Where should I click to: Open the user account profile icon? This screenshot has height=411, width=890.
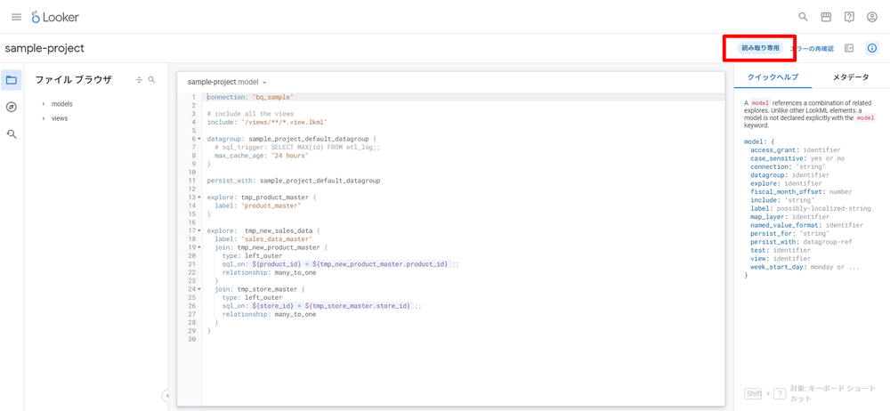(872, 17)
